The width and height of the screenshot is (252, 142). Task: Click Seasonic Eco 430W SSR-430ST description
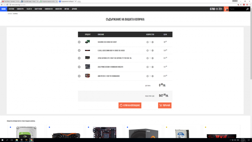107,42
